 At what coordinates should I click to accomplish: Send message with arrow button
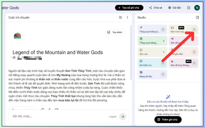tap(123, 116)
